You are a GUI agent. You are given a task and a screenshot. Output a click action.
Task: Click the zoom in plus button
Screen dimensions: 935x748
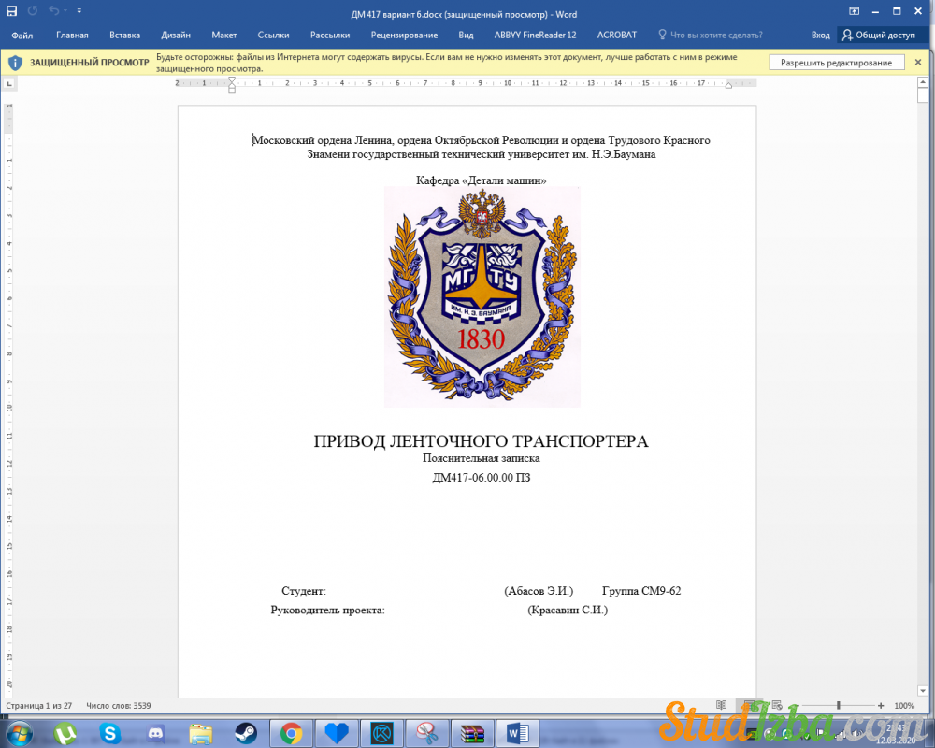[881, 706]
